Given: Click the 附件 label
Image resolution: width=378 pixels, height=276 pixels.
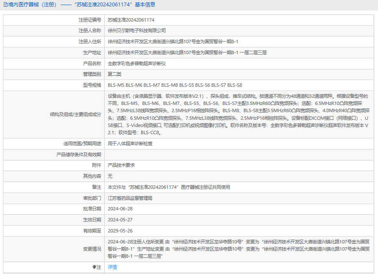Looking at the screenshot, I should click(x=97, y=165).
